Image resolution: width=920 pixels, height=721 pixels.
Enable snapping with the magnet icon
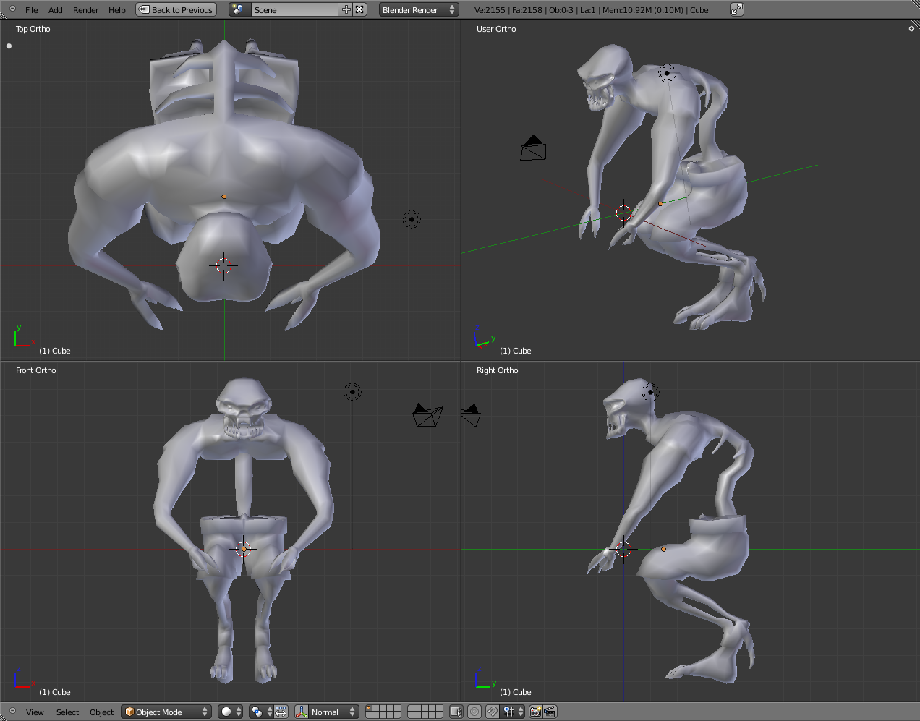493,712
